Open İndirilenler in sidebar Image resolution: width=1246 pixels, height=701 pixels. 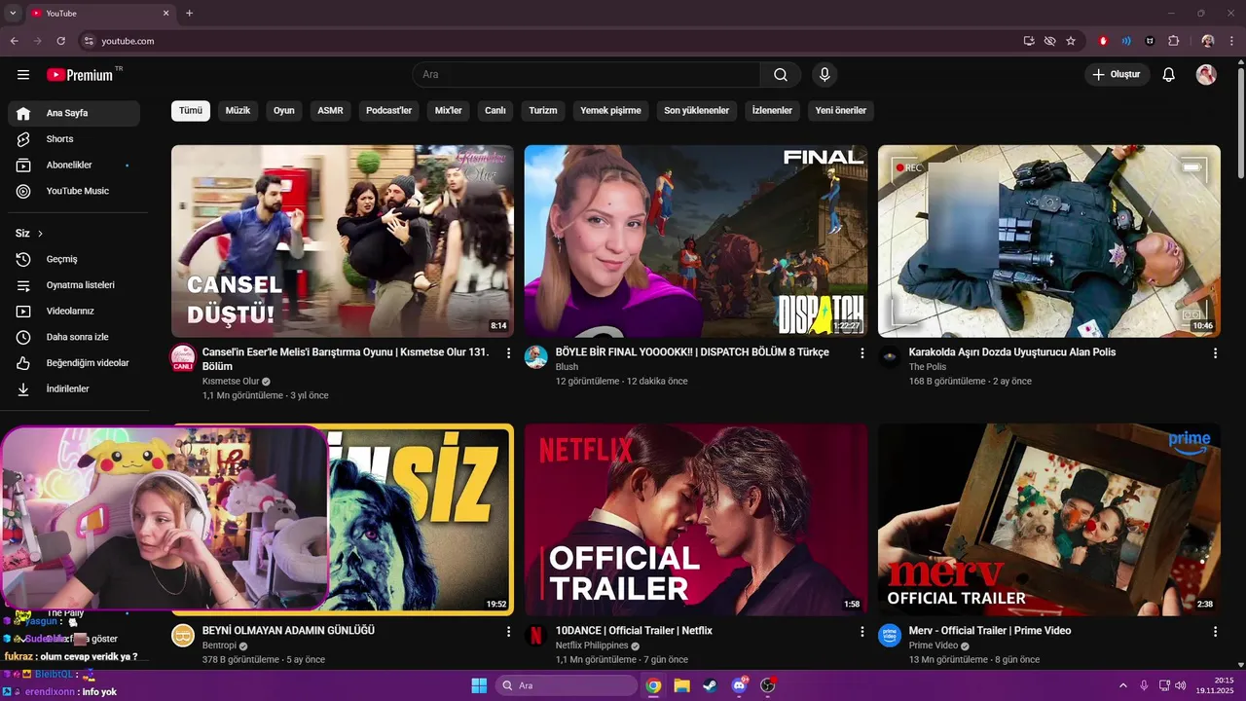click(x=74, y=389)
